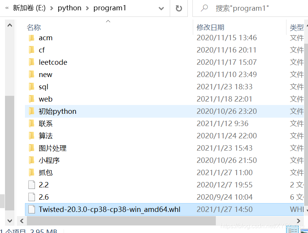The width and height of the screenshot is (308, 233).
Task: Click date 2021/1/27 14:50
Action: [225, 209]
